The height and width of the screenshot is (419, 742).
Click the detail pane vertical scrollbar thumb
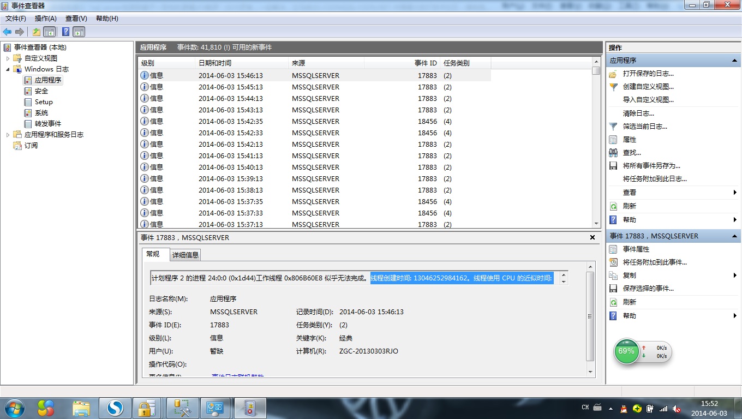[590, 316]
